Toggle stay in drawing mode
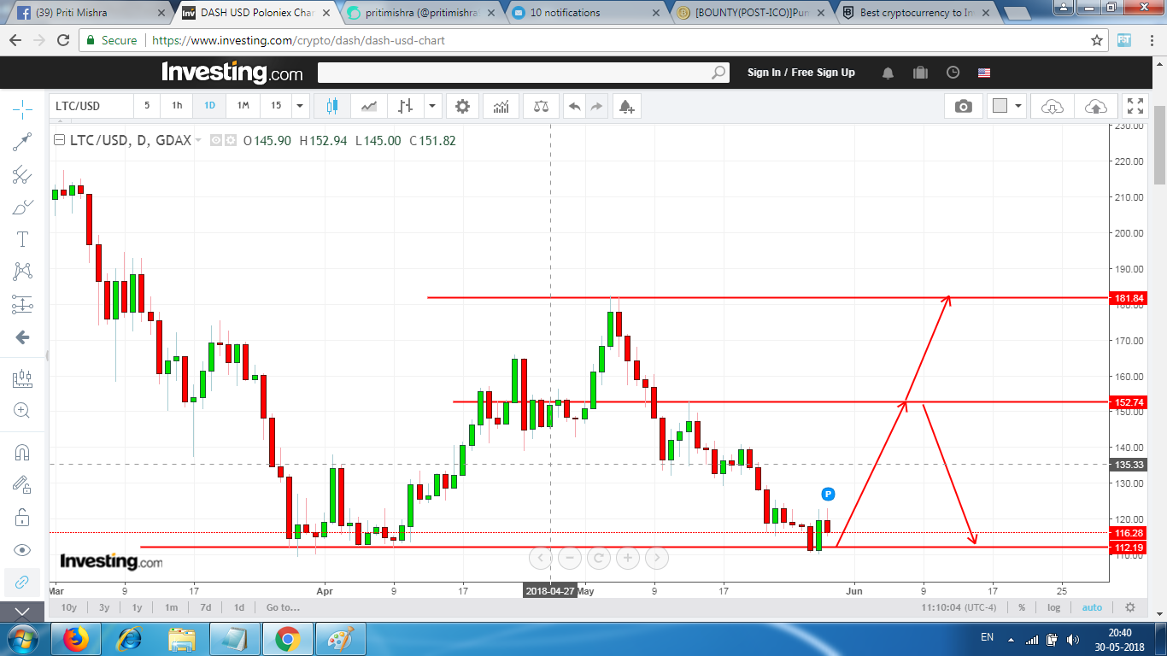Screen dimensions: 1167x656 pyautogui.click(x=22, y=484)
